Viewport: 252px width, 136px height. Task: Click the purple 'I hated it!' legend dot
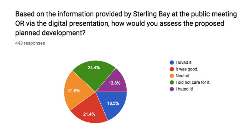(x=172, y=89)
